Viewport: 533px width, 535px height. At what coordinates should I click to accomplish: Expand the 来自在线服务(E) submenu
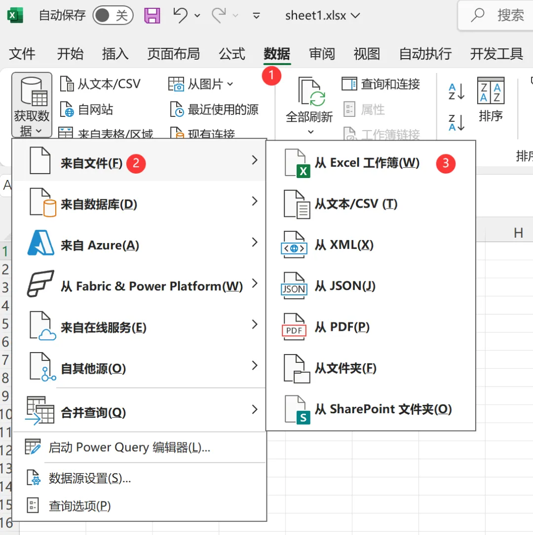pos(139,325)
